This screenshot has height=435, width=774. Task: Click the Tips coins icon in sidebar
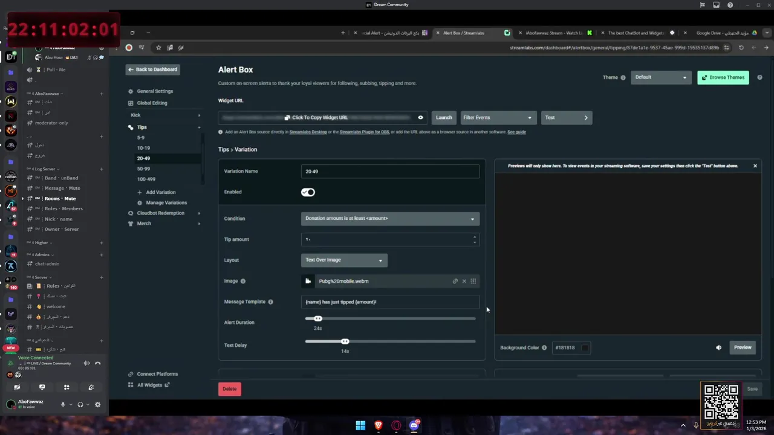[x=131, y=127]
